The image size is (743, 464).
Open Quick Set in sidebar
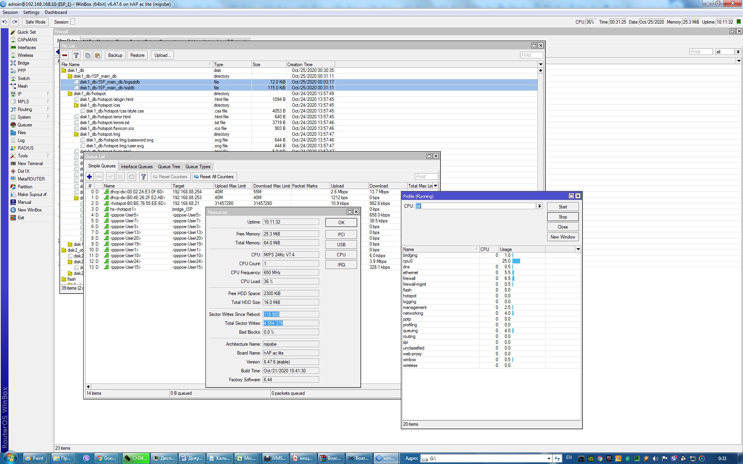click(x=26, y=32)
